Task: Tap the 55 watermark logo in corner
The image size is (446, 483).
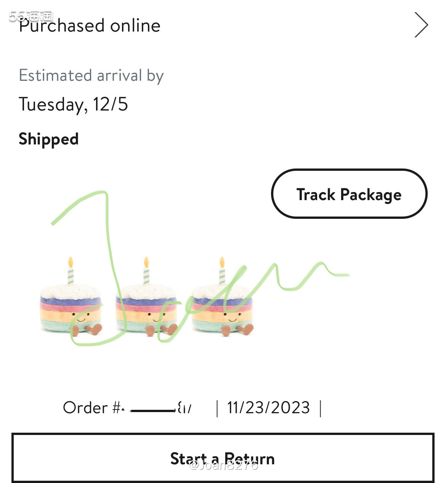Action: coord(30,16)
